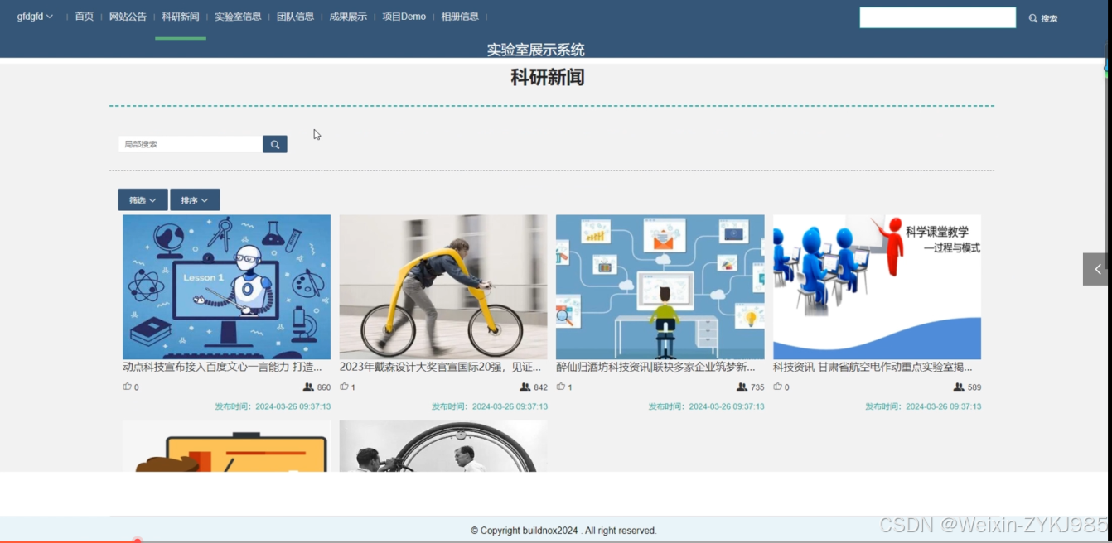Click the views icon showing 860
Screen dimensions: 1112x543
[308, 387]
